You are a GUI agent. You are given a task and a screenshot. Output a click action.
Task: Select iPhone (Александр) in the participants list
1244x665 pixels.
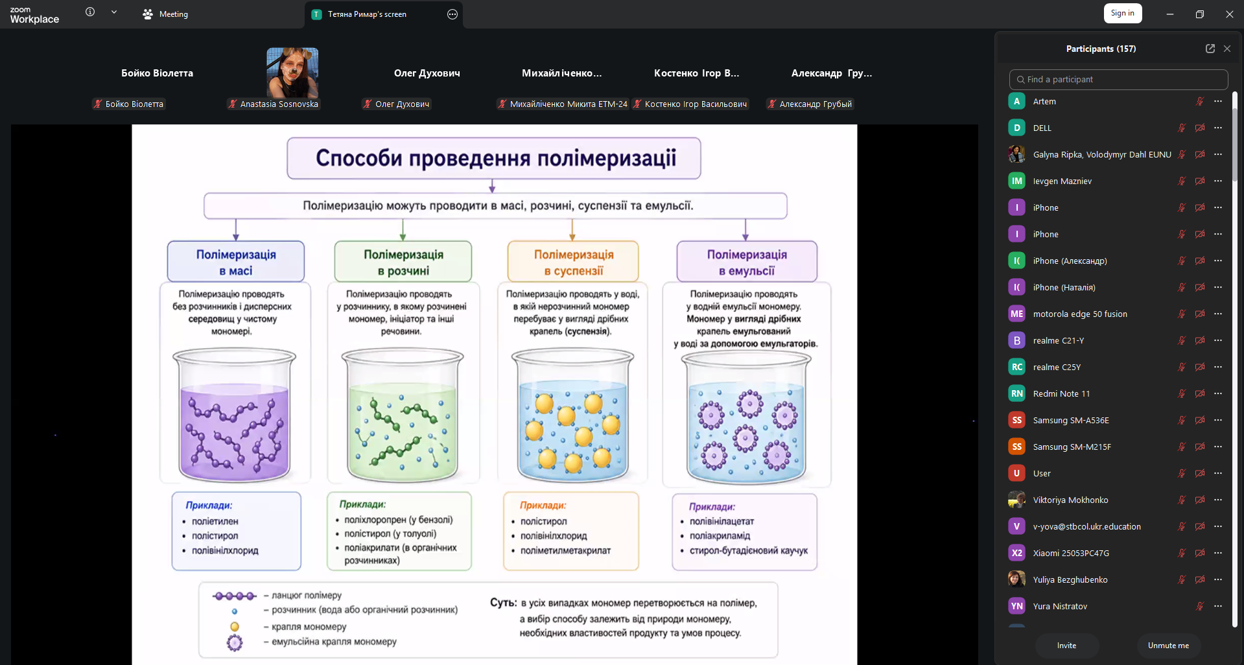click(1116, 261)
